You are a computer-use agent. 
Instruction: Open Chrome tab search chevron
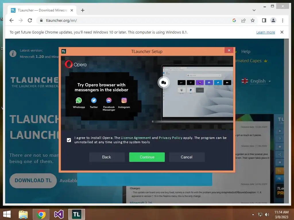point(254,10)
